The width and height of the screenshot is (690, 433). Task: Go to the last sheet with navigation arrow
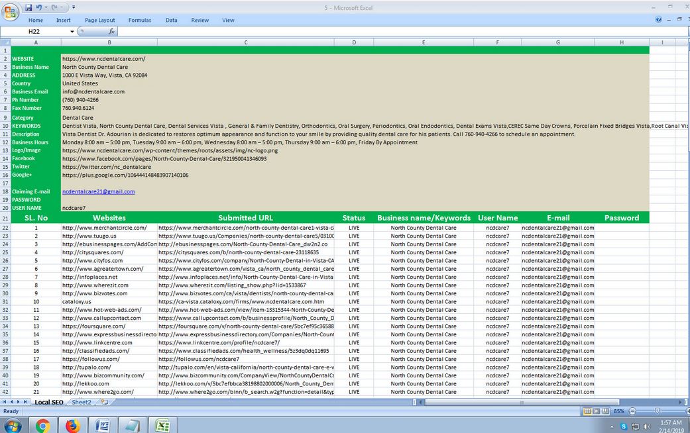27,402
